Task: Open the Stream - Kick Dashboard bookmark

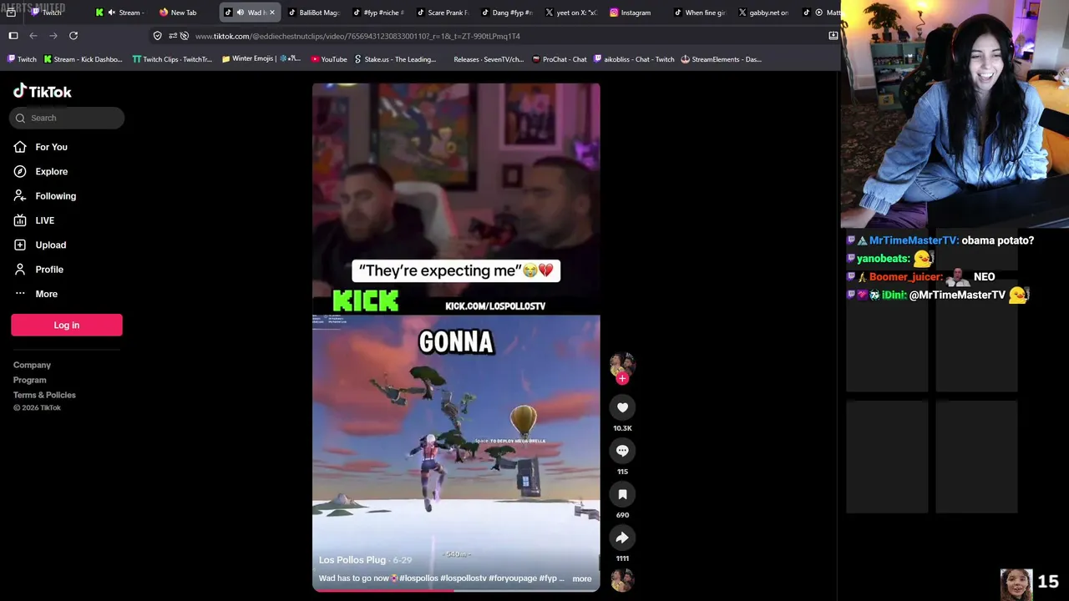Action: click(x=83, y=59)
